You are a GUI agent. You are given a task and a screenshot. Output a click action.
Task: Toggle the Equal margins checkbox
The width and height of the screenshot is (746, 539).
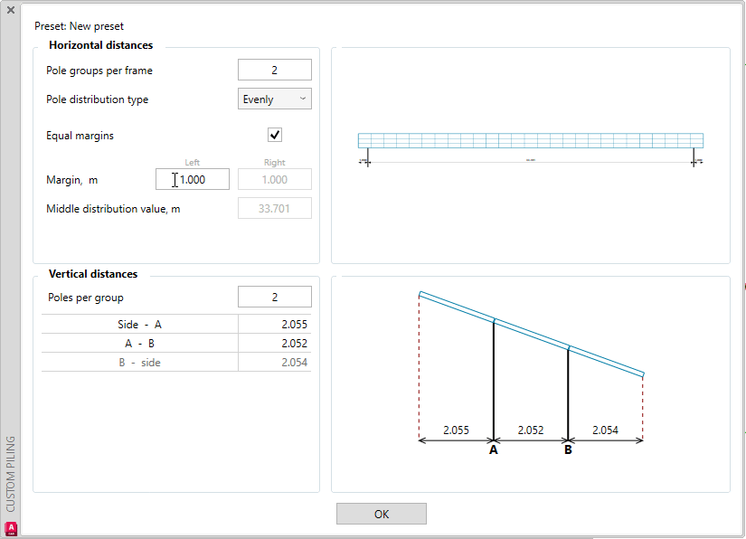[x=275, y=135]
